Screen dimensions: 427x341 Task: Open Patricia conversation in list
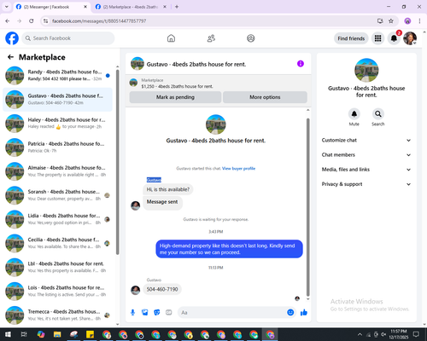[x=57, y=147]
